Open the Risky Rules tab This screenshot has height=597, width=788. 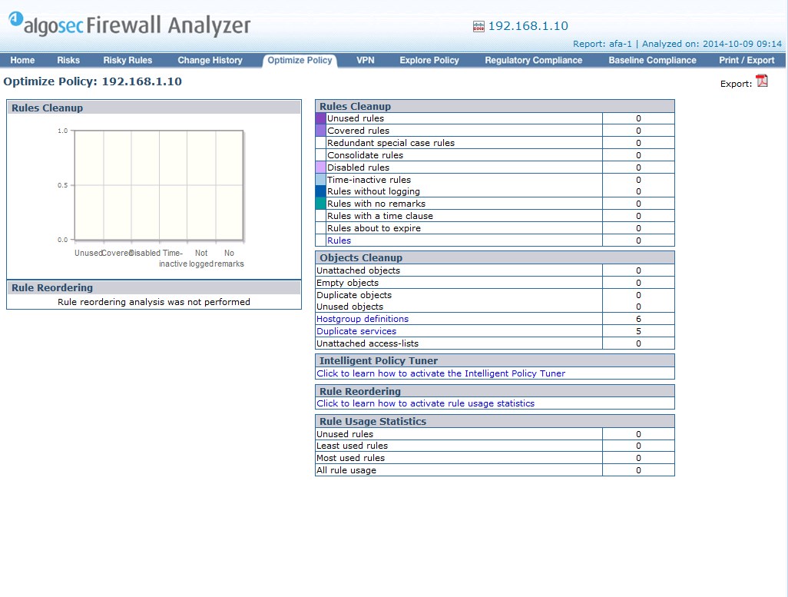(x=127, y=61)
